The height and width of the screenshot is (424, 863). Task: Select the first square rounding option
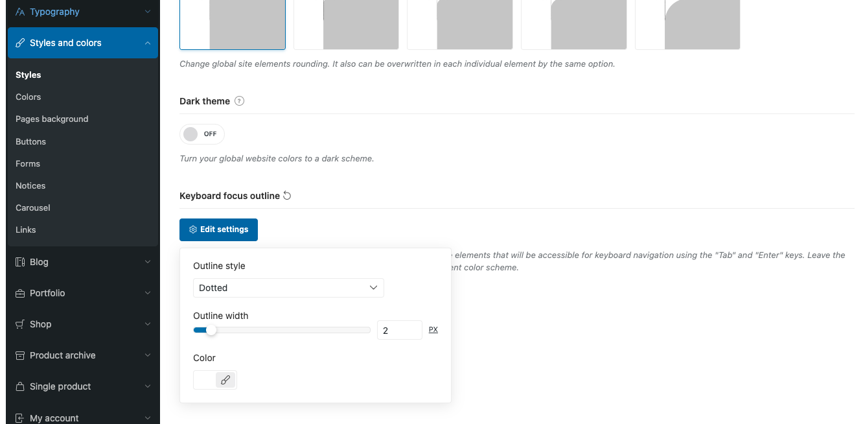point(233,25)
